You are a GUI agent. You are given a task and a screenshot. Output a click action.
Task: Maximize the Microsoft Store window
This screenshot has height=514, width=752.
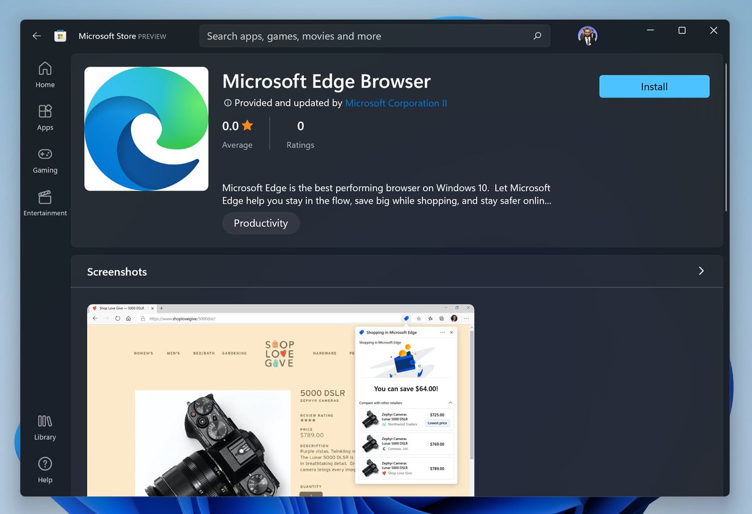click(682, 30)
